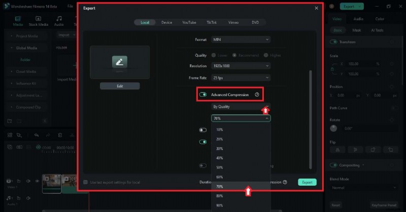Click the undo arrow in timeline toolbar
The height and width of the screenshot is (212, 406).
click(36, 135)
